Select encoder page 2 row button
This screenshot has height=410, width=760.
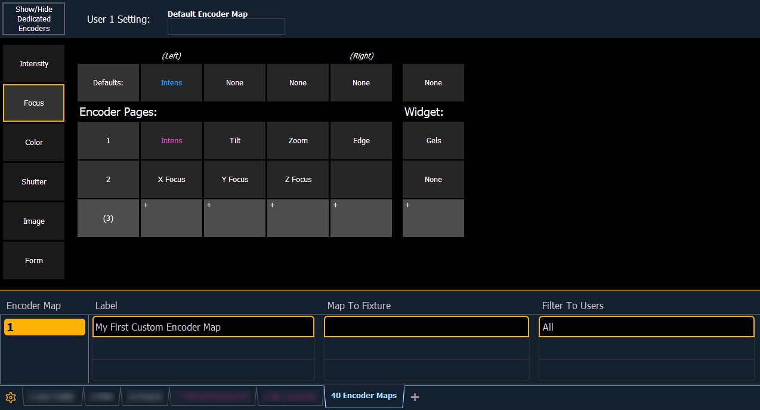point(108,180)
